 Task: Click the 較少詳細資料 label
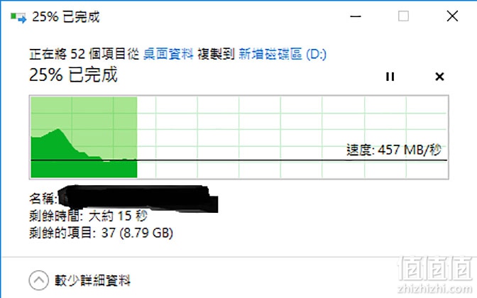pyautogui.click(x=92, y=280)
